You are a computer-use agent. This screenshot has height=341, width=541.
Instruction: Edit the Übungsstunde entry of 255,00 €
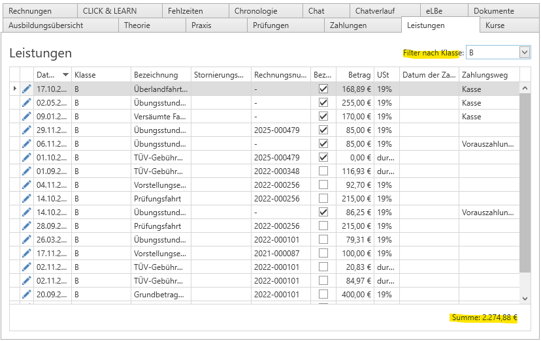tap(27, 102)
